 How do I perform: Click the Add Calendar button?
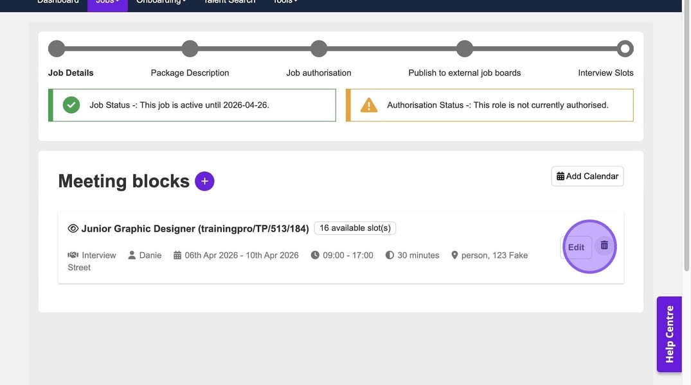pyautogui.click(x=588, y=176)
